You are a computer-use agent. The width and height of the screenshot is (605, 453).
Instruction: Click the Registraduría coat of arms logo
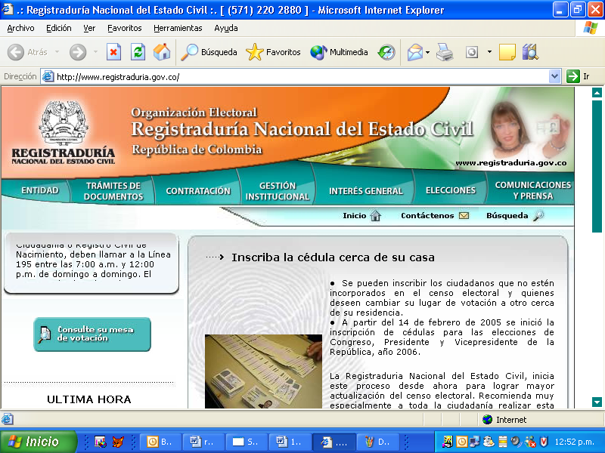point(64,123)
